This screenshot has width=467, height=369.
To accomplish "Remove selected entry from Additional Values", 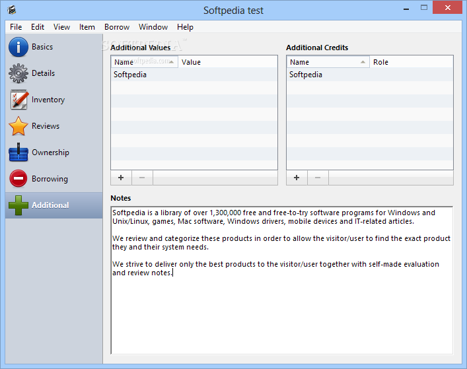I will coord(142,178).
